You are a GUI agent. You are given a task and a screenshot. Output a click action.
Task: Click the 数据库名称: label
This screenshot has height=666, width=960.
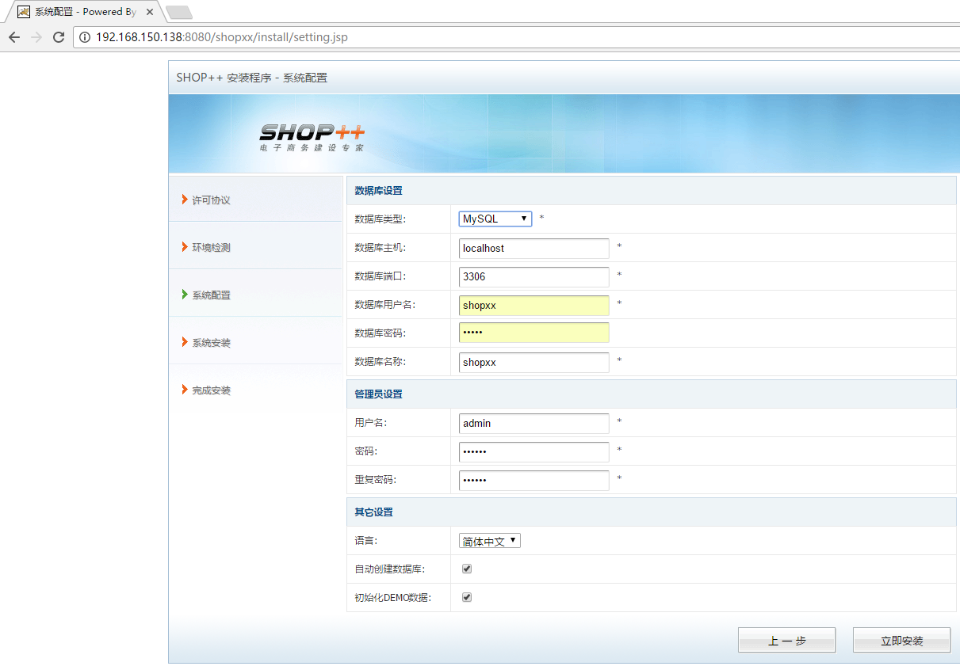point(380,362)
